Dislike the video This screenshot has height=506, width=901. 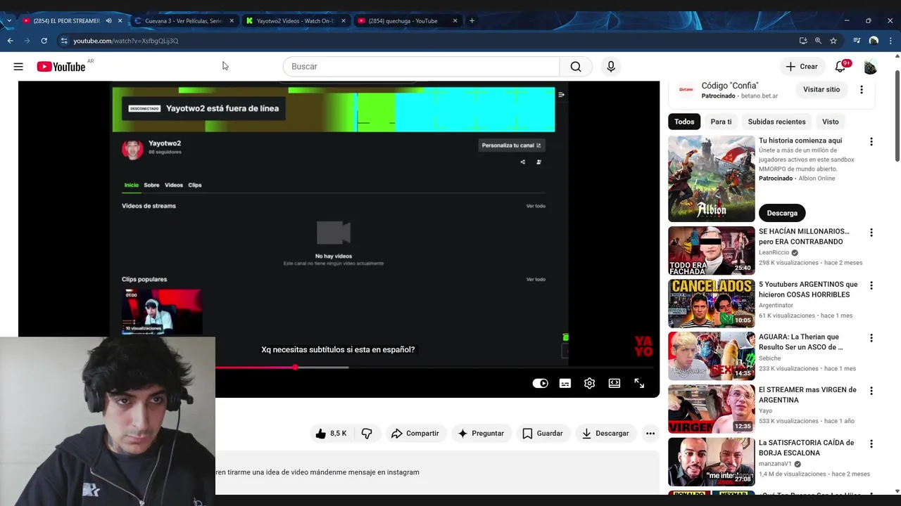367,434
